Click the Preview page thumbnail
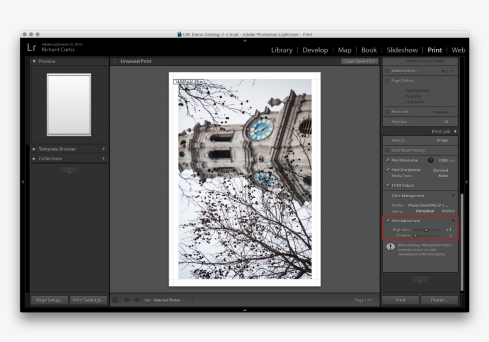This screenshot has height=342, width=489. [69, 105]
